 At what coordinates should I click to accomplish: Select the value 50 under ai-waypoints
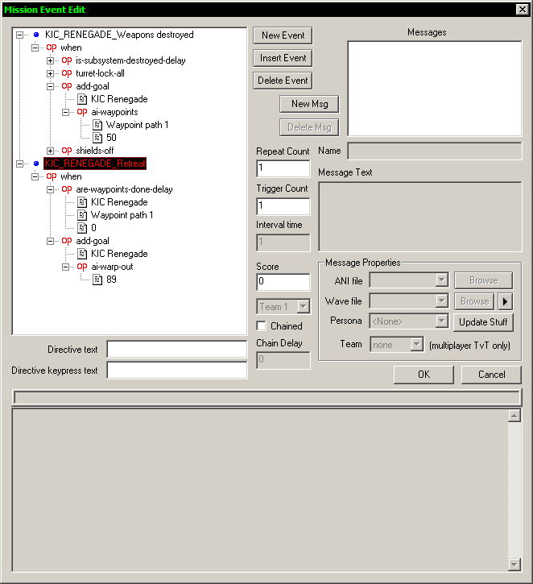(111, 138)
